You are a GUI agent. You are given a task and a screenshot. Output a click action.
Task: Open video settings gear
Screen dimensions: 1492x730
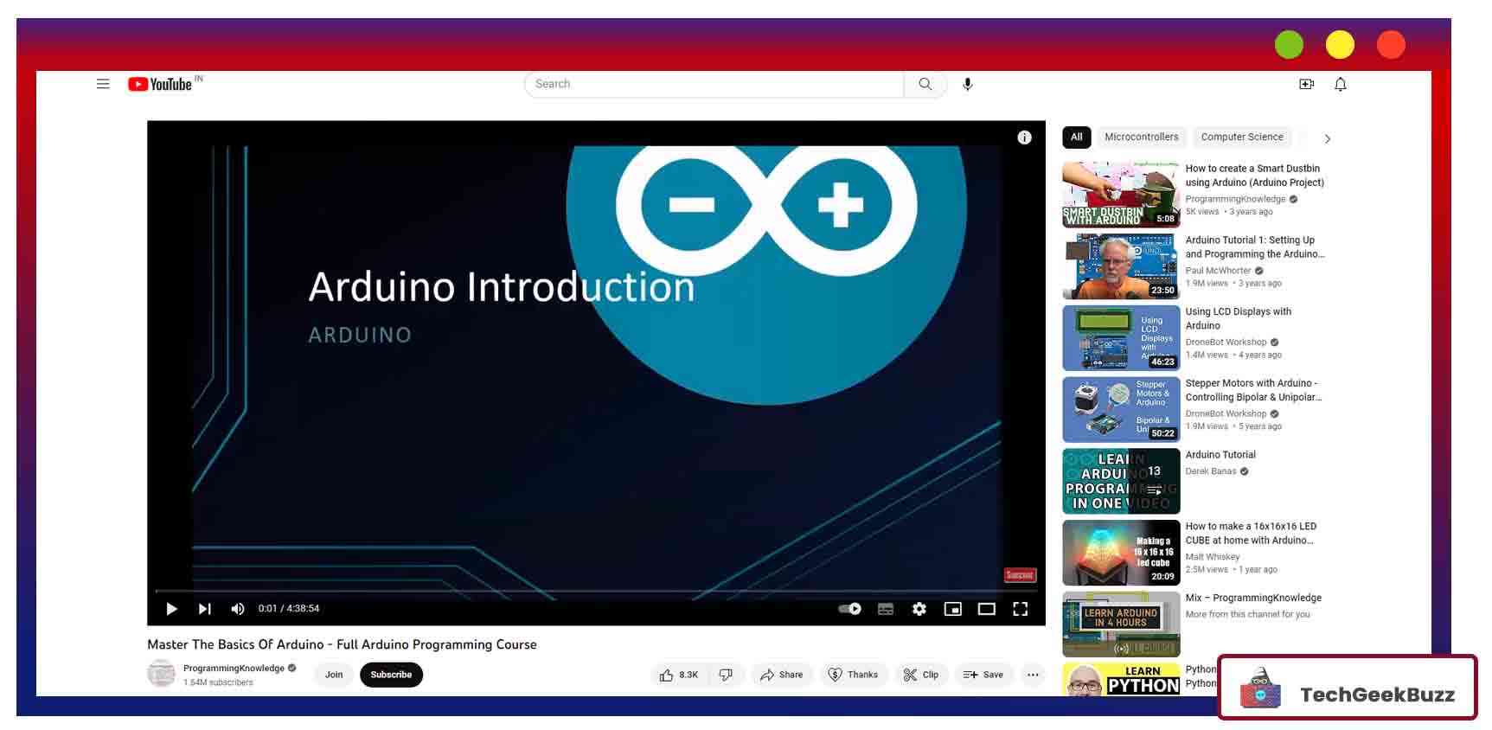pos(919,609)
